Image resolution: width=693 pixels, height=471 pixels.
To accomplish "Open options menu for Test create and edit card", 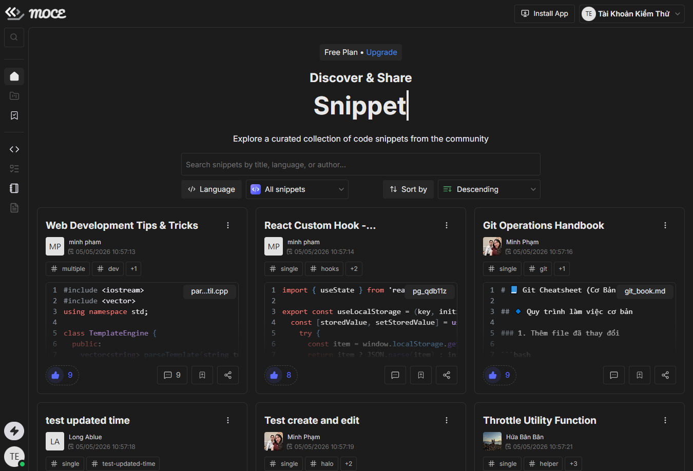I will pyautogui.click(x=447, y=420).
